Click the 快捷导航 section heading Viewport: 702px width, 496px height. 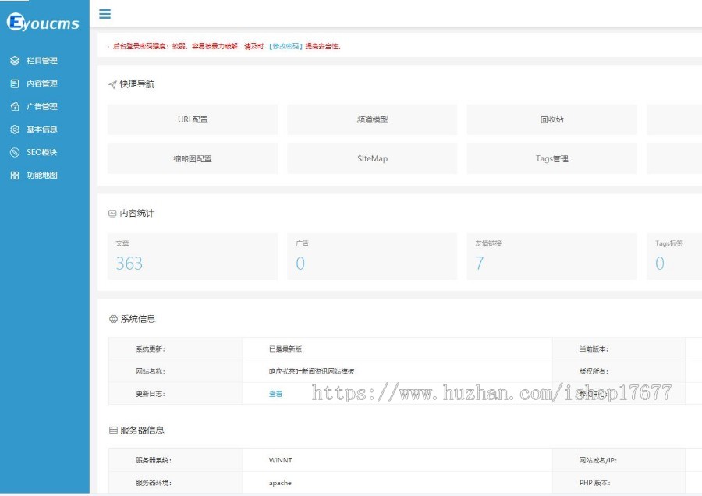137,84
